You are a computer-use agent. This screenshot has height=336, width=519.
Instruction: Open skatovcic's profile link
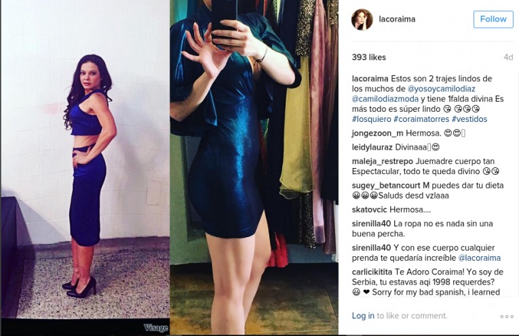click(x=369, y=210)
